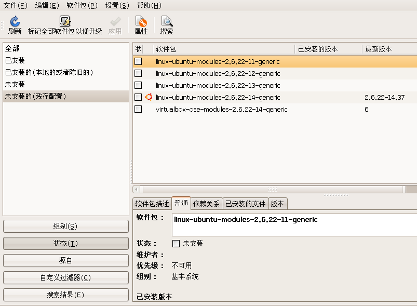Open the 文件(F) menu

pyautogui.click(x=15, y=5)
